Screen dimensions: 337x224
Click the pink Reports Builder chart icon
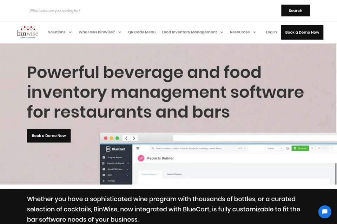click(x=141, y=158)
